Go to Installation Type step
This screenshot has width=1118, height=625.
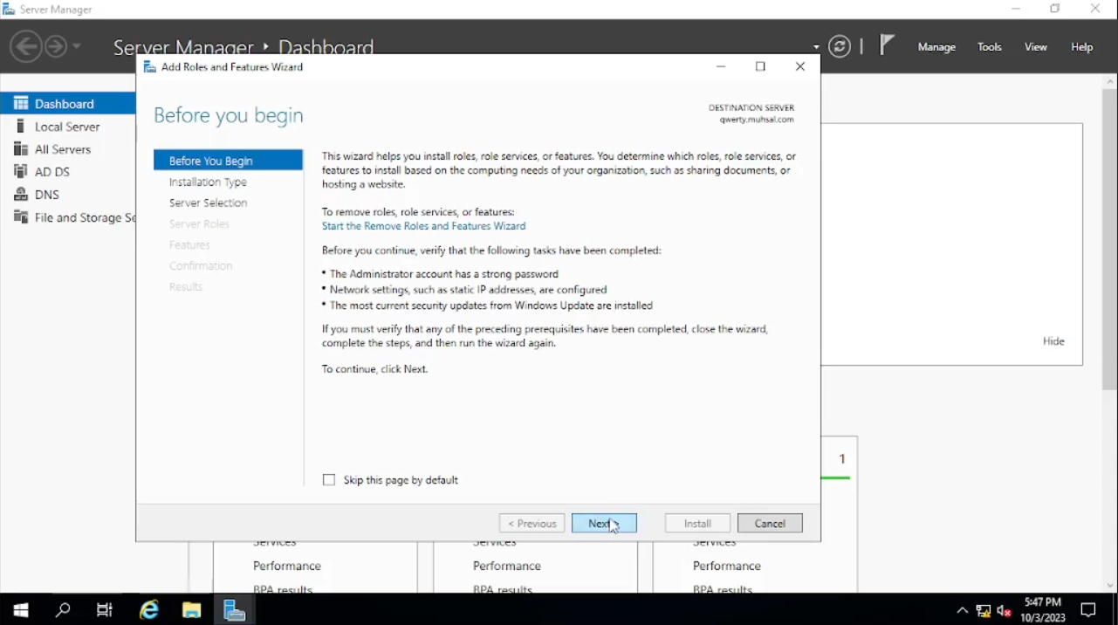point(208,182)
